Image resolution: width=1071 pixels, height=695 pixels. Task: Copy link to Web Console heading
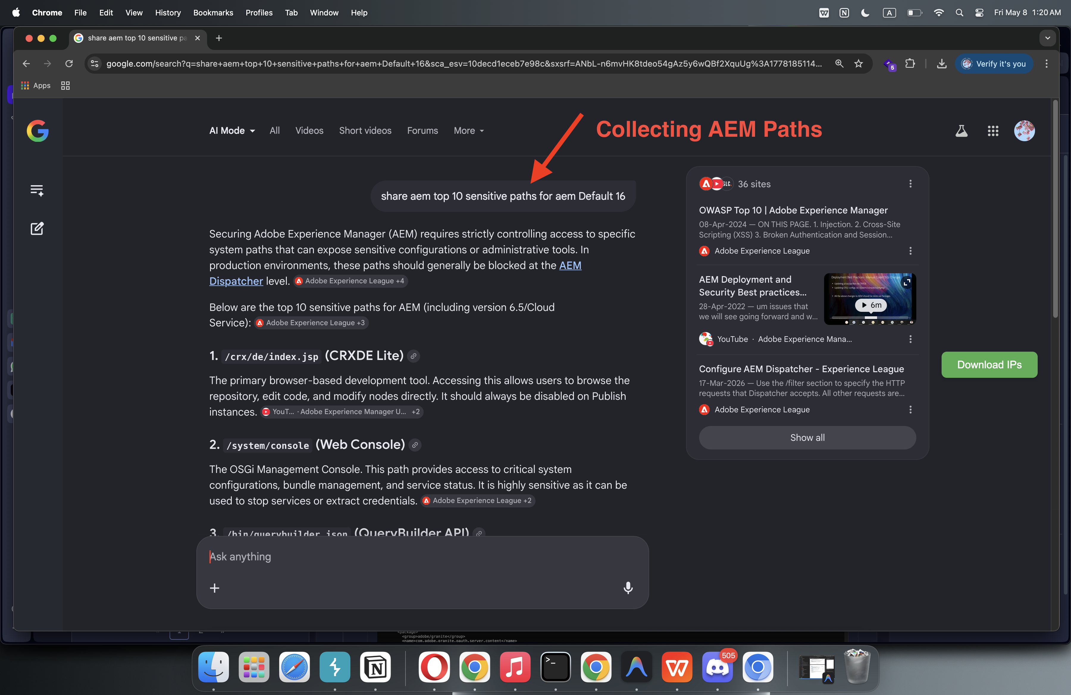click(415, 445)
